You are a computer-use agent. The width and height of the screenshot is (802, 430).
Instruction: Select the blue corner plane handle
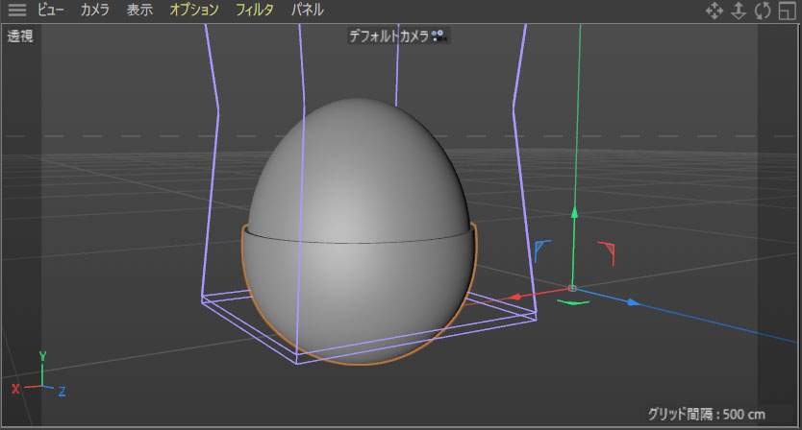(x=540, y=249)
